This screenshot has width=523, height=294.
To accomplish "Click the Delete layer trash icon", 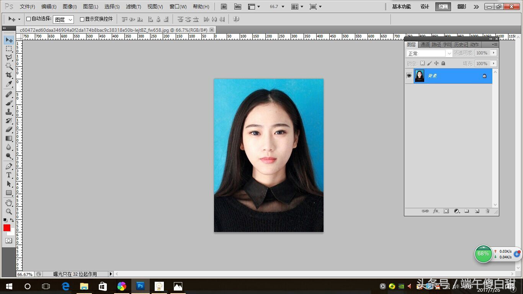I will 487,211.
